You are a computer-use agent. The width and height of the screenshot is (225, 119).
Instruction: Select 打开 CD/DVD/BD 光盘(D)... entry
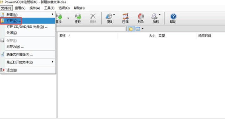[28, 27]
